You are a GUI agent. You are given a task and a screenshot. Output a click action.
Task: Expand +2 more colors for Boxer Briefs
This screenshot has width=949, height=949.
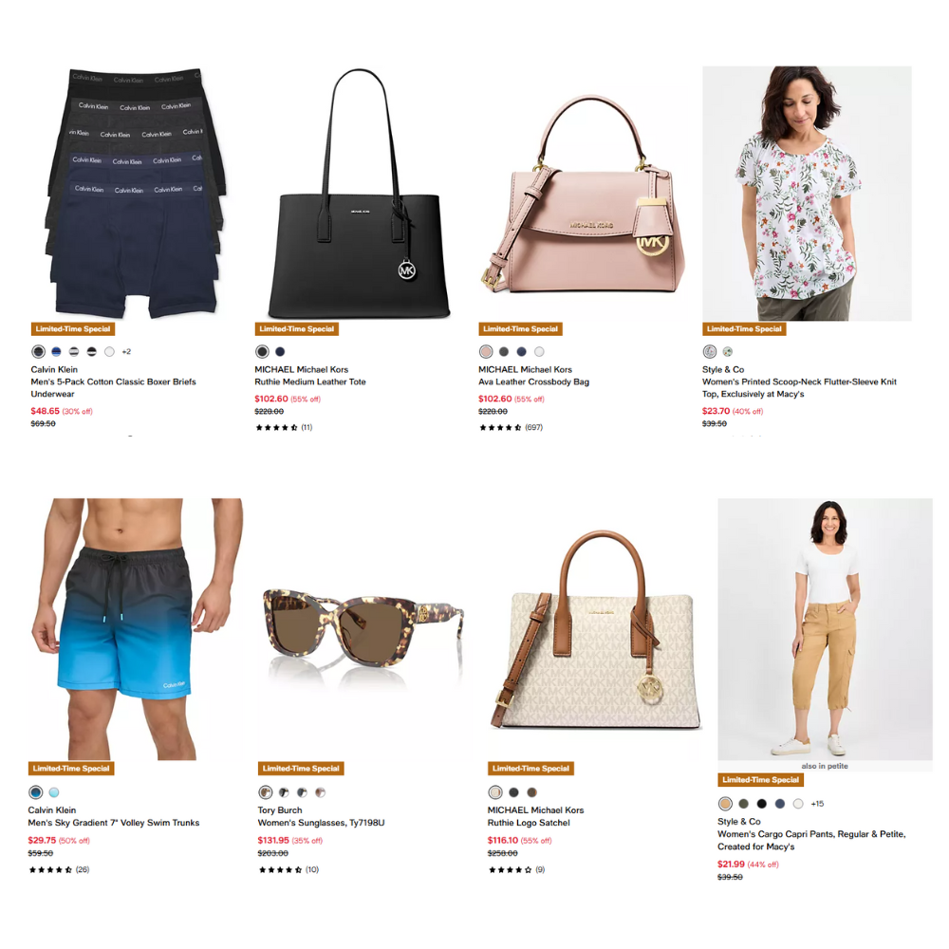click(126, 352)
